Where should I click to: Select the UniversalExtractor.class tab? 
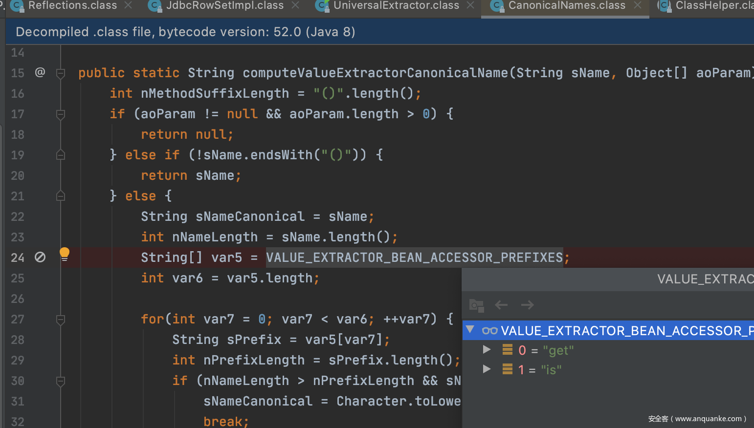point(396,6)
